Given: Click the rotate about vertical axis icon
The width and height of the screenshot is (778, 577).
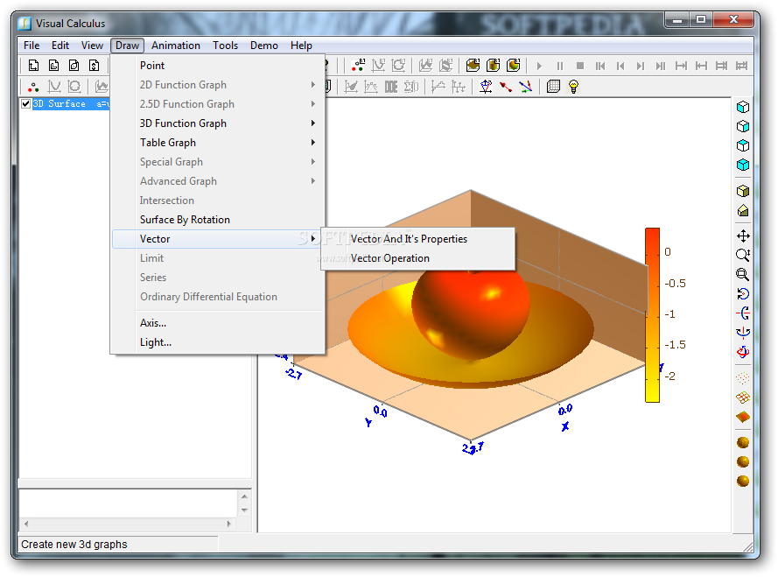Looking at the screenshot, I should (743, 332).
